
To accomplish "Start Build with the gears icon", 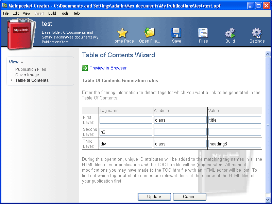I will tap(230, 33).
